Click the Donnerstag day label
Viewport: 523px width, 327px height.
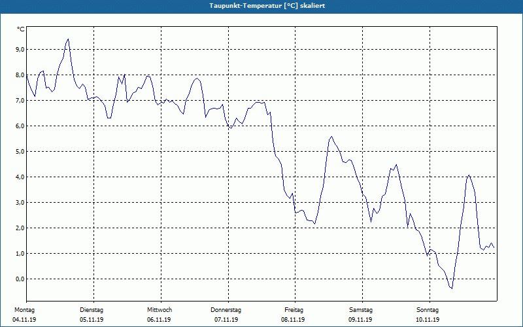coord(226,310)
